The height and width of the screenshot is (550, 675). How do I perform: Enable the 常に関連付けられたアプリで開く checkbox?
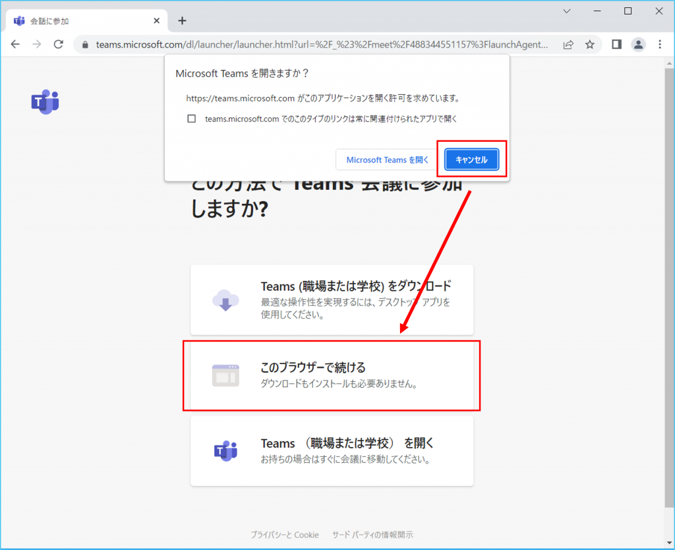pos(191,118)
